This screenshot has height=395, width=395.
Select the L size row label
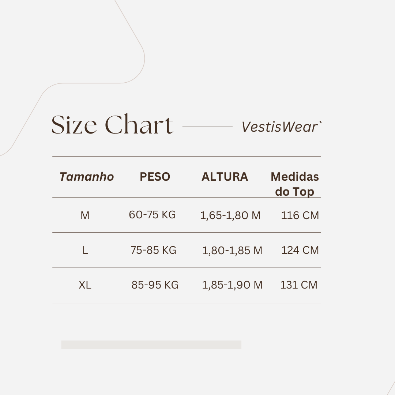coord(85,251)
